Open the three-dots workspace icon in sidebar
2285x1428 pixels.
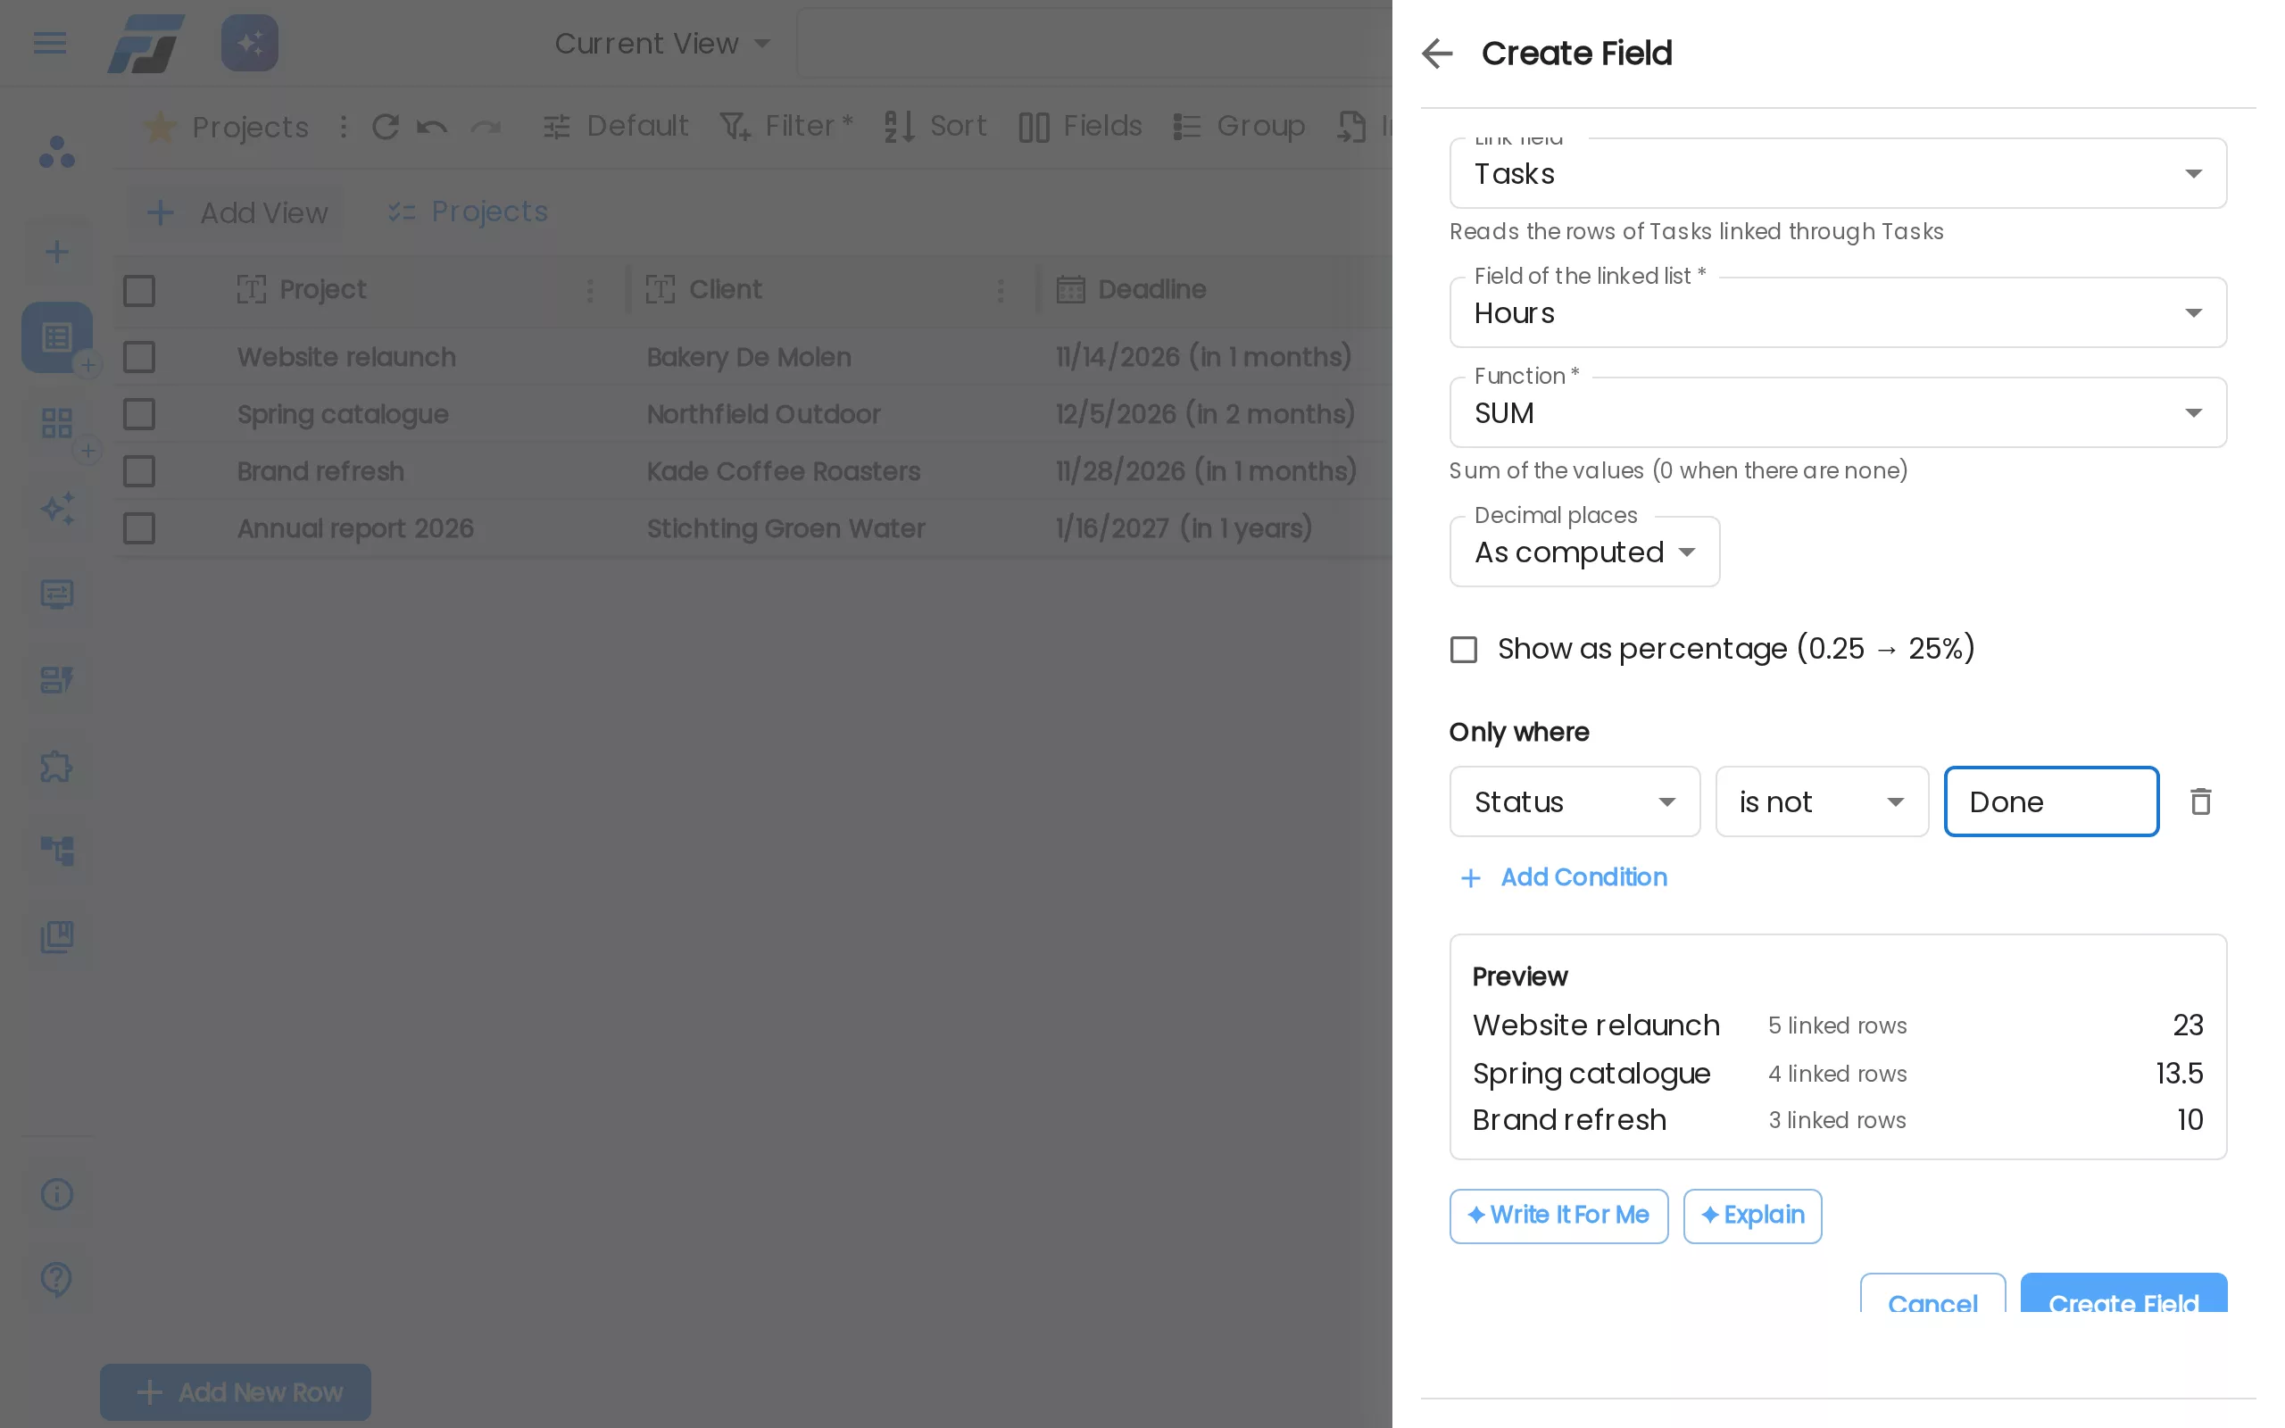pos(56,152)
